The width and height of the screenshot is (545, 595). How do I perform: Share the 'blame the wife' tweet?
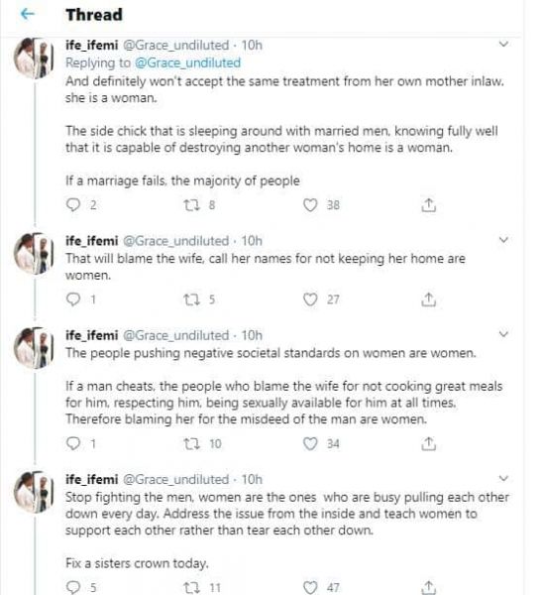point(428,299)
